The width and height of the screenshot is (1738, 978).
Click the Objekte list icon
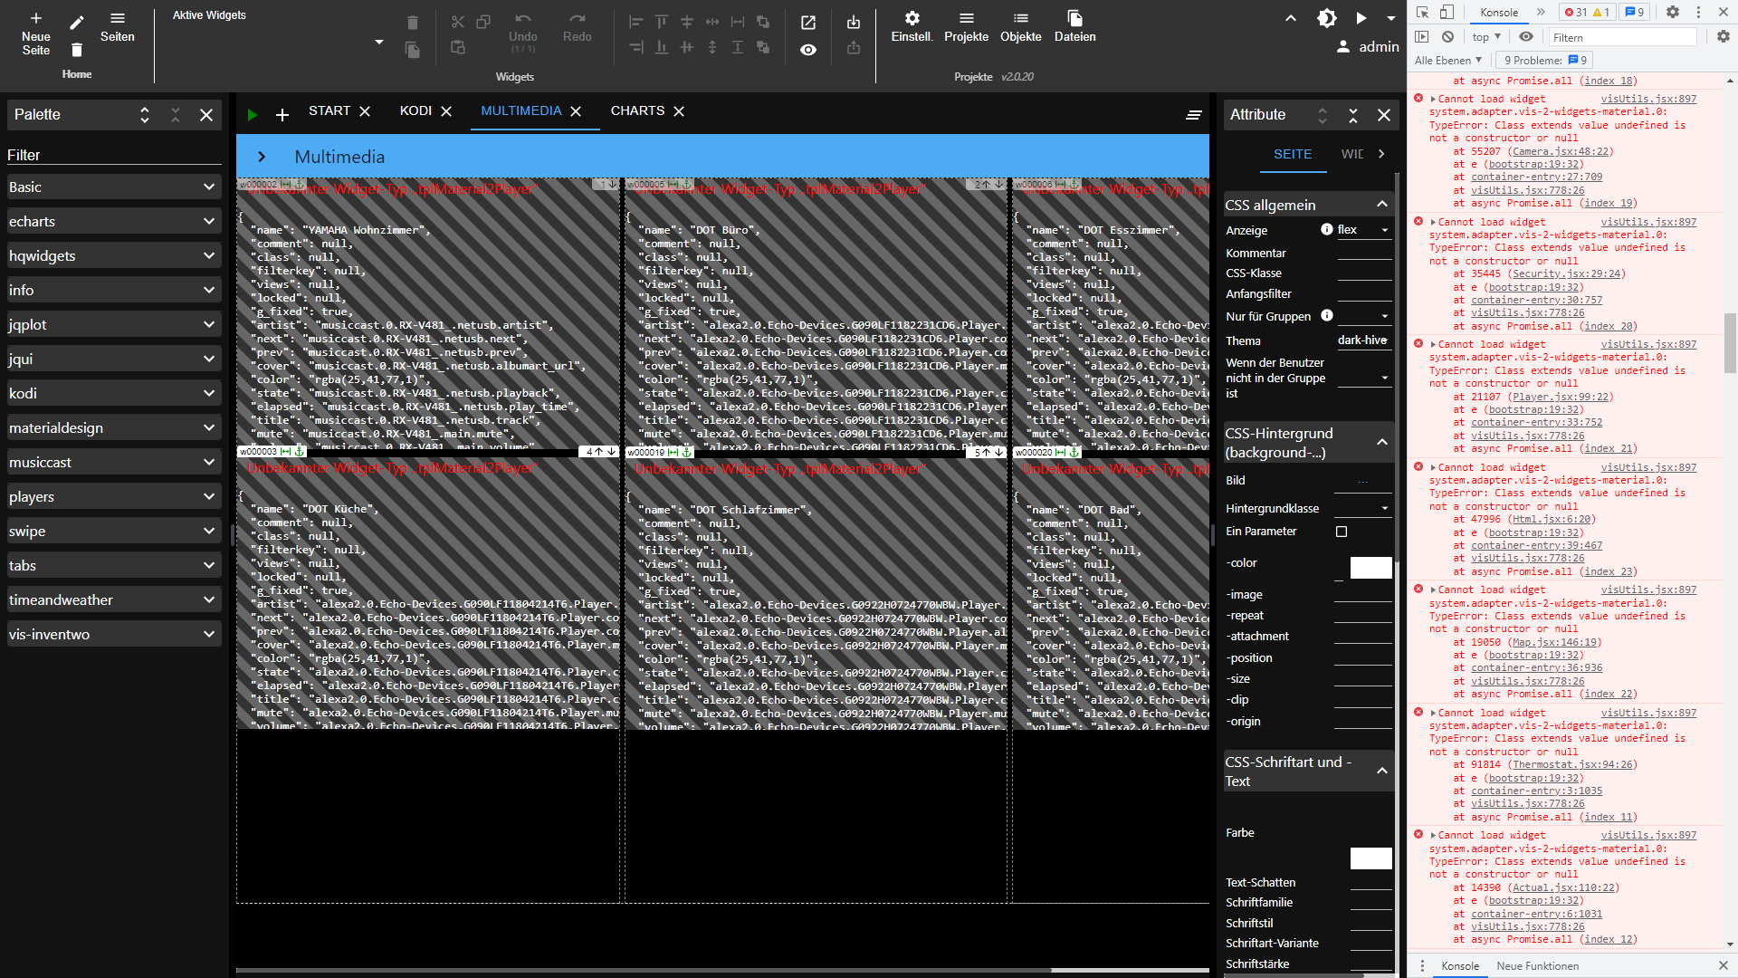(x=1020, y=18)
